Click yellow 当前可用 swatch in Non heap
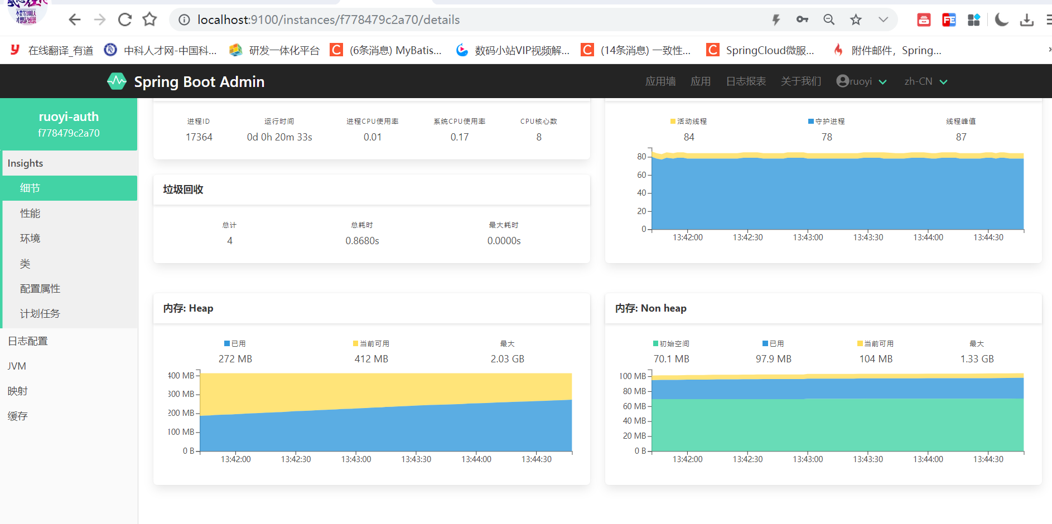1052x524 pixels. click(860, 344)
